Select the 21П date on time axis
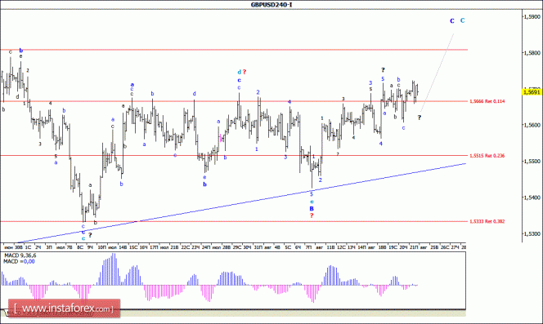The image size is (543, 324). coord(414,247)
